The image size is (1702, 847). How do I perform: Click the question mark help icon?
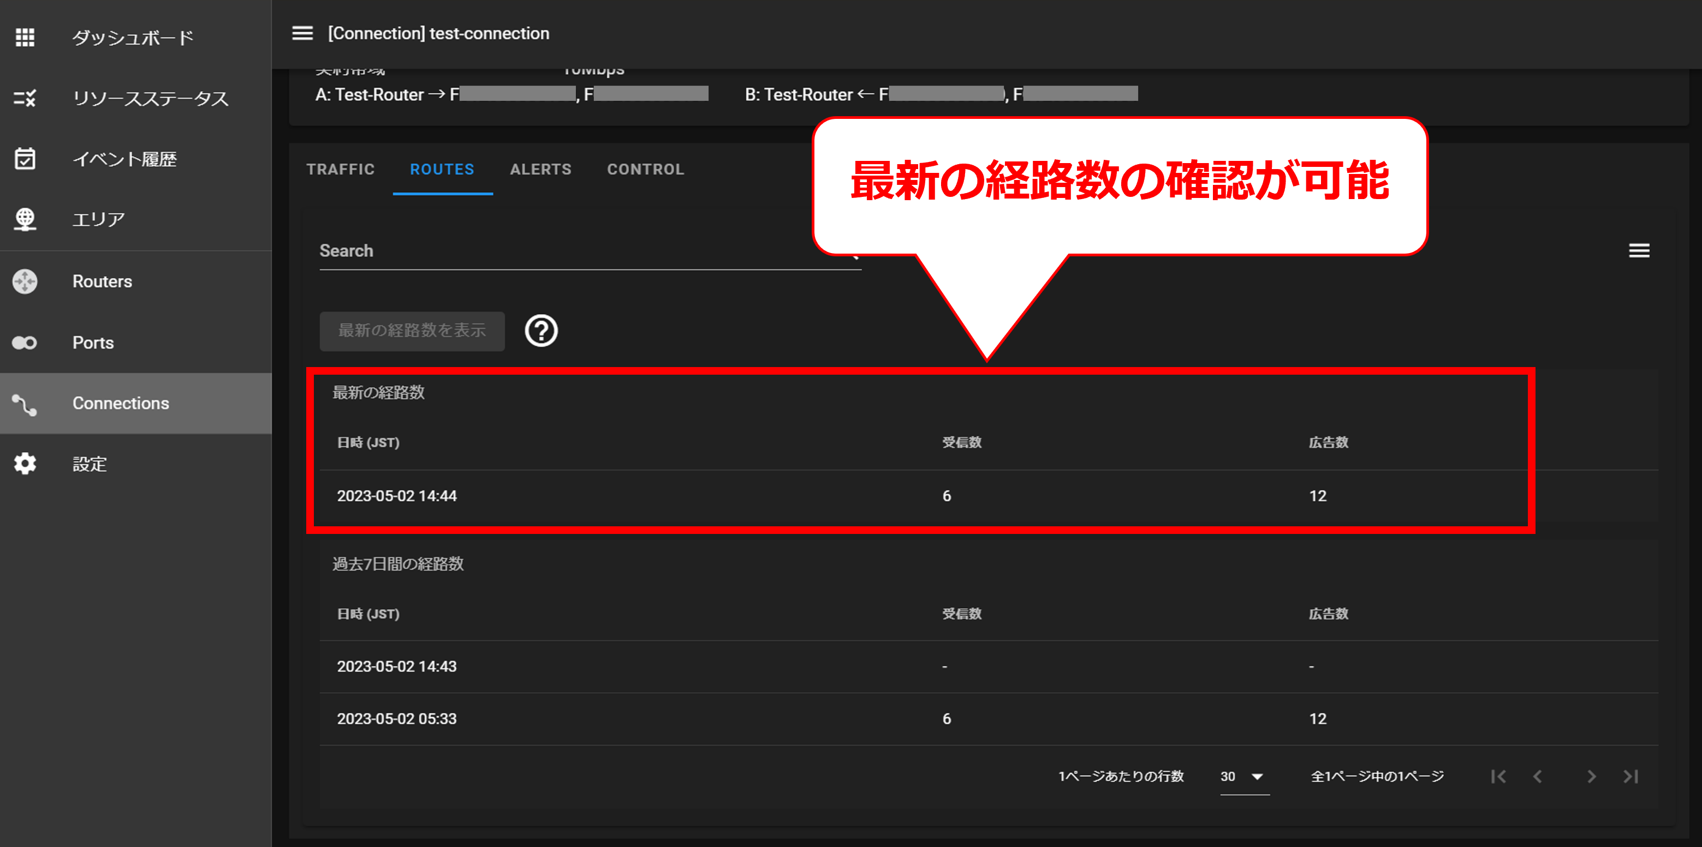point(541,331)
